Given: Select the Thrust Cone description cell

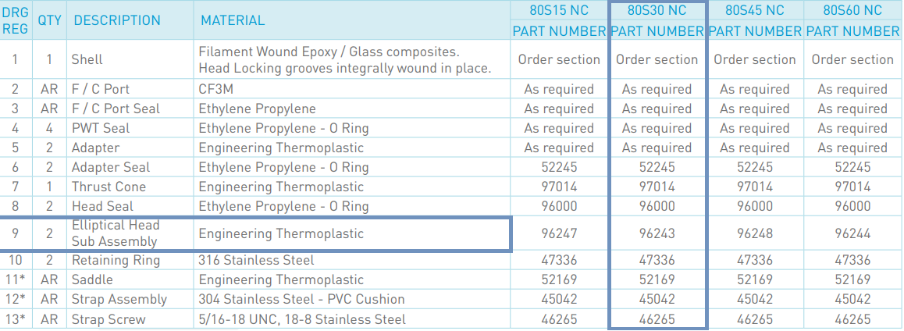Looking at the screenshot, I should 109,187.
